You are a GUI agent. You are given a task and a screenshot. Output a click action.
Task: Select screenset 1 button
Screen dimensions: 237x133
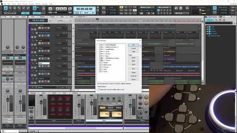pos(158,10)
